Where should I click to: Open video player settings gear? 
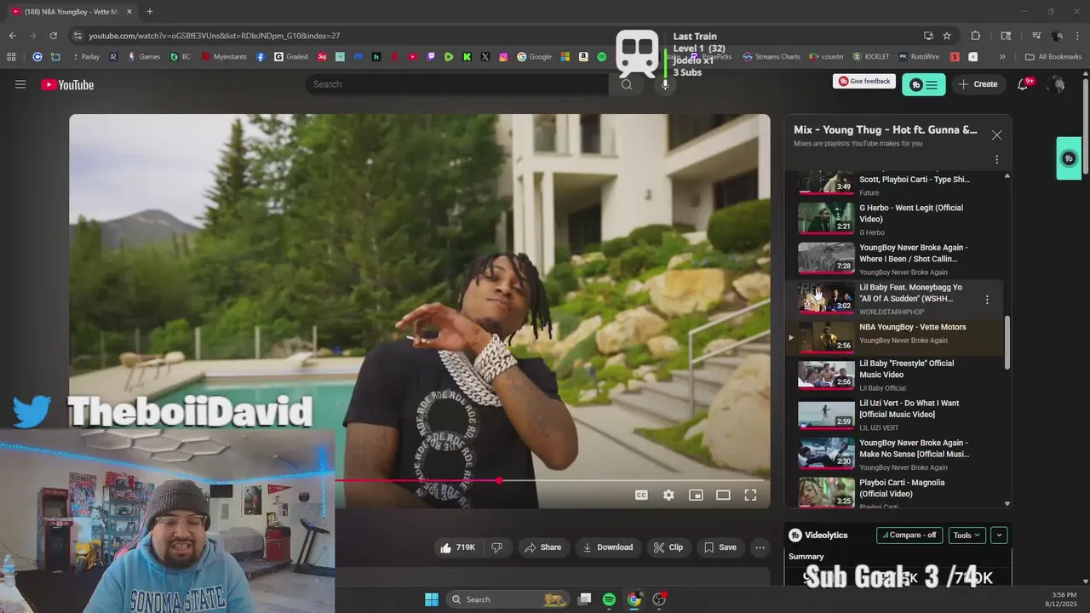[x=668, y=495]
